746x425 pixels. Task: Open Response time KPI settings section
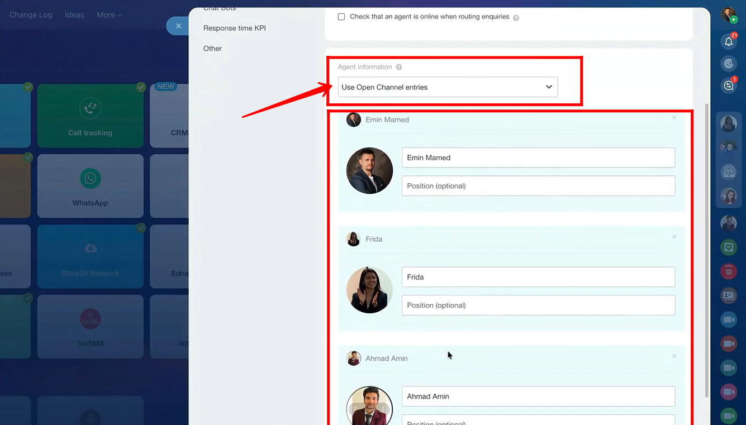234,28
